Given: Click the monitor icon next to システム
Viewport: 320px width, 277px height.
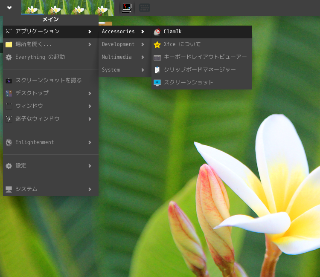Looking at the screenshot, I should click(x=9, y=189).
